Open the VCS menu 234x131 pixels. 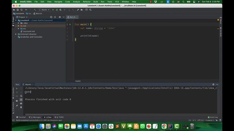coord(117,2)
